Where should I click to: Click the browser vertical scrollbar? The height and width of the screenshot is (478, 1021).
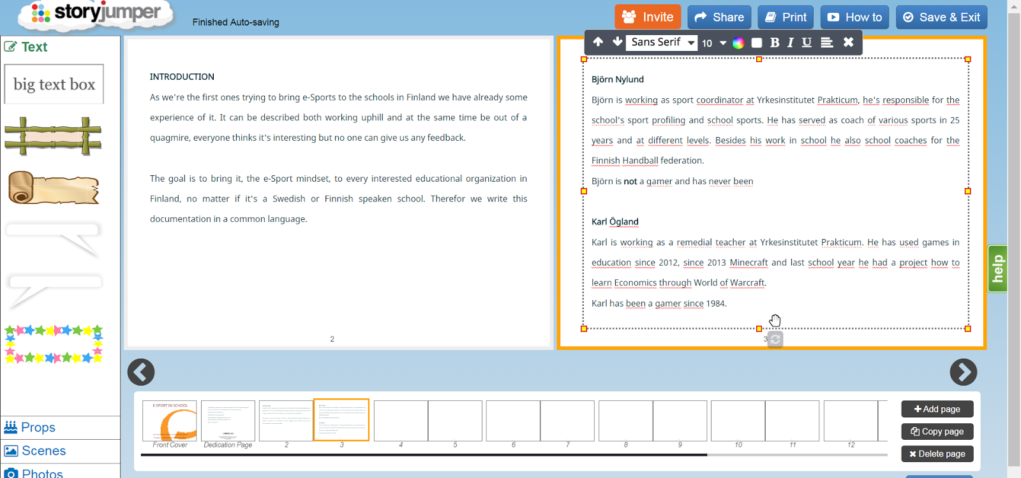tap(1014, 239)
